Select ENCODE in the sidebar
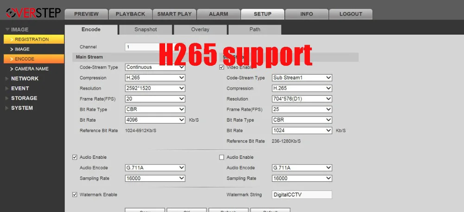Viewport: 464px width, 212px height. pos(34,59)
